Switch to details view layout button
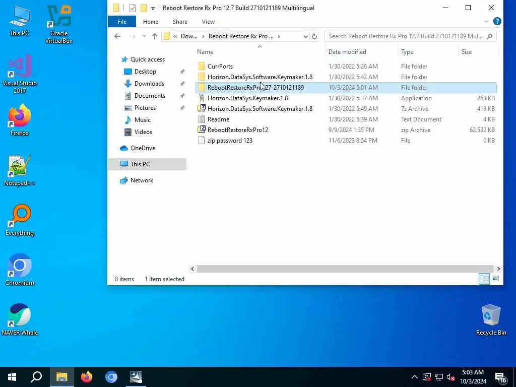The width and height of the screenshot is (516, 387). (x=484, y=279)
